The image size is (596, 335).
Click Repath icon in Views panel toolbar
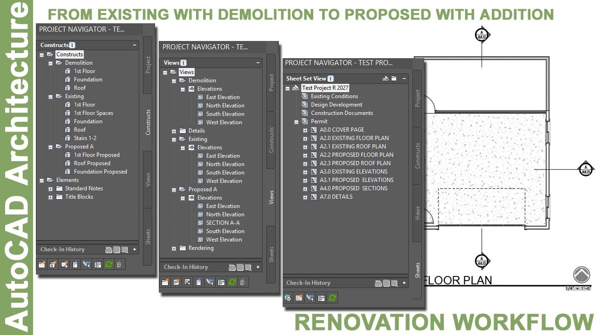210,282
